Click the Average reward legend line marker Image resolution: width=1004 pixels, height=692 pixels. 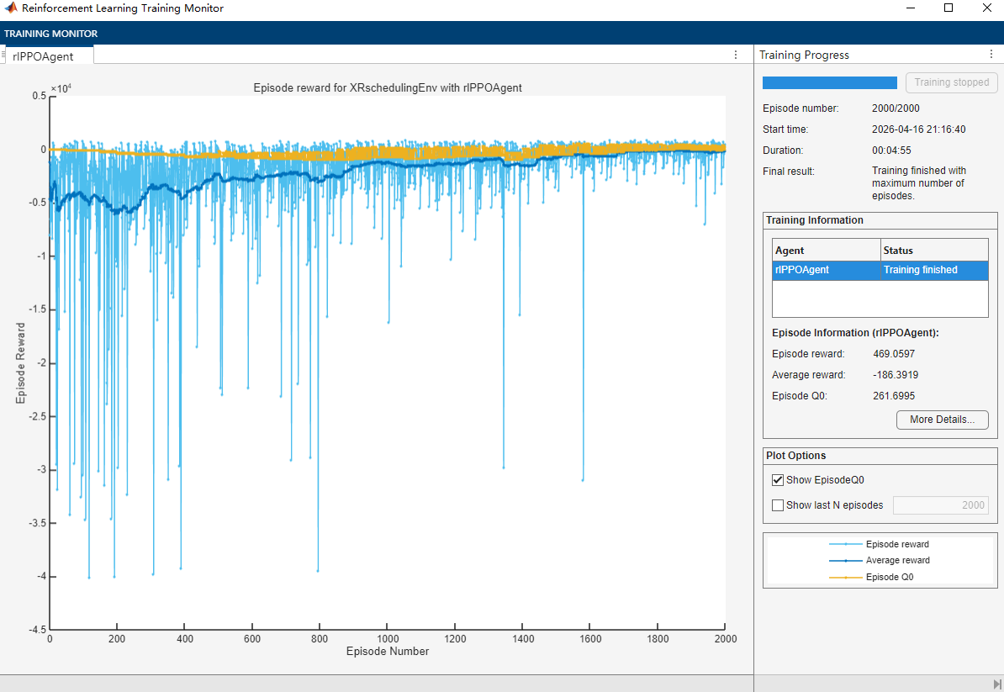(845, 560)
